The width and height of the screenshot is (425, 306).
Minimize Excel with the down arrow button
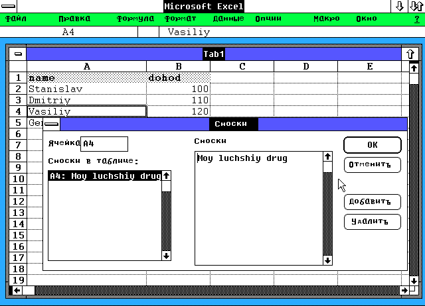click(x=399, y=6)
